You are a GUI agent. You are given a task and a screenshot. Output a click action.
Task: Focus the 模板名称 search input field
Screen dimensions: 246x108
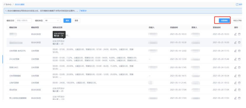click(x=23, y=20)
